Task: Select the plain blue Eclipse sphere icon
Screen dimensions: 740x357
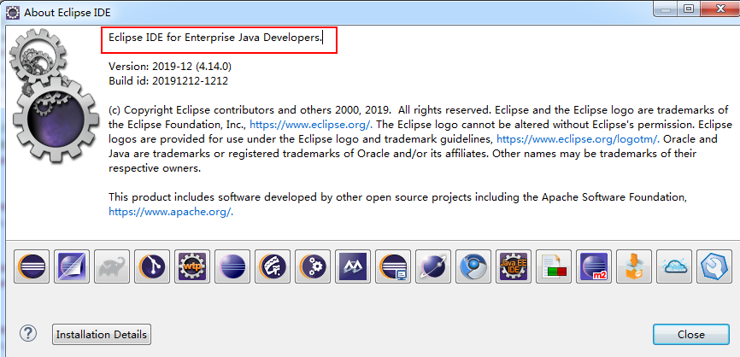Action: [232, 266]
